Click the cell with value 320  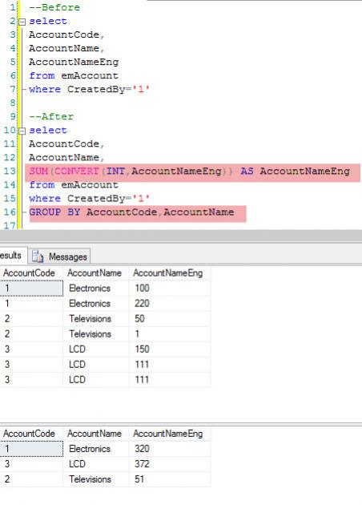pyautogui.click(x=170, y=449)
